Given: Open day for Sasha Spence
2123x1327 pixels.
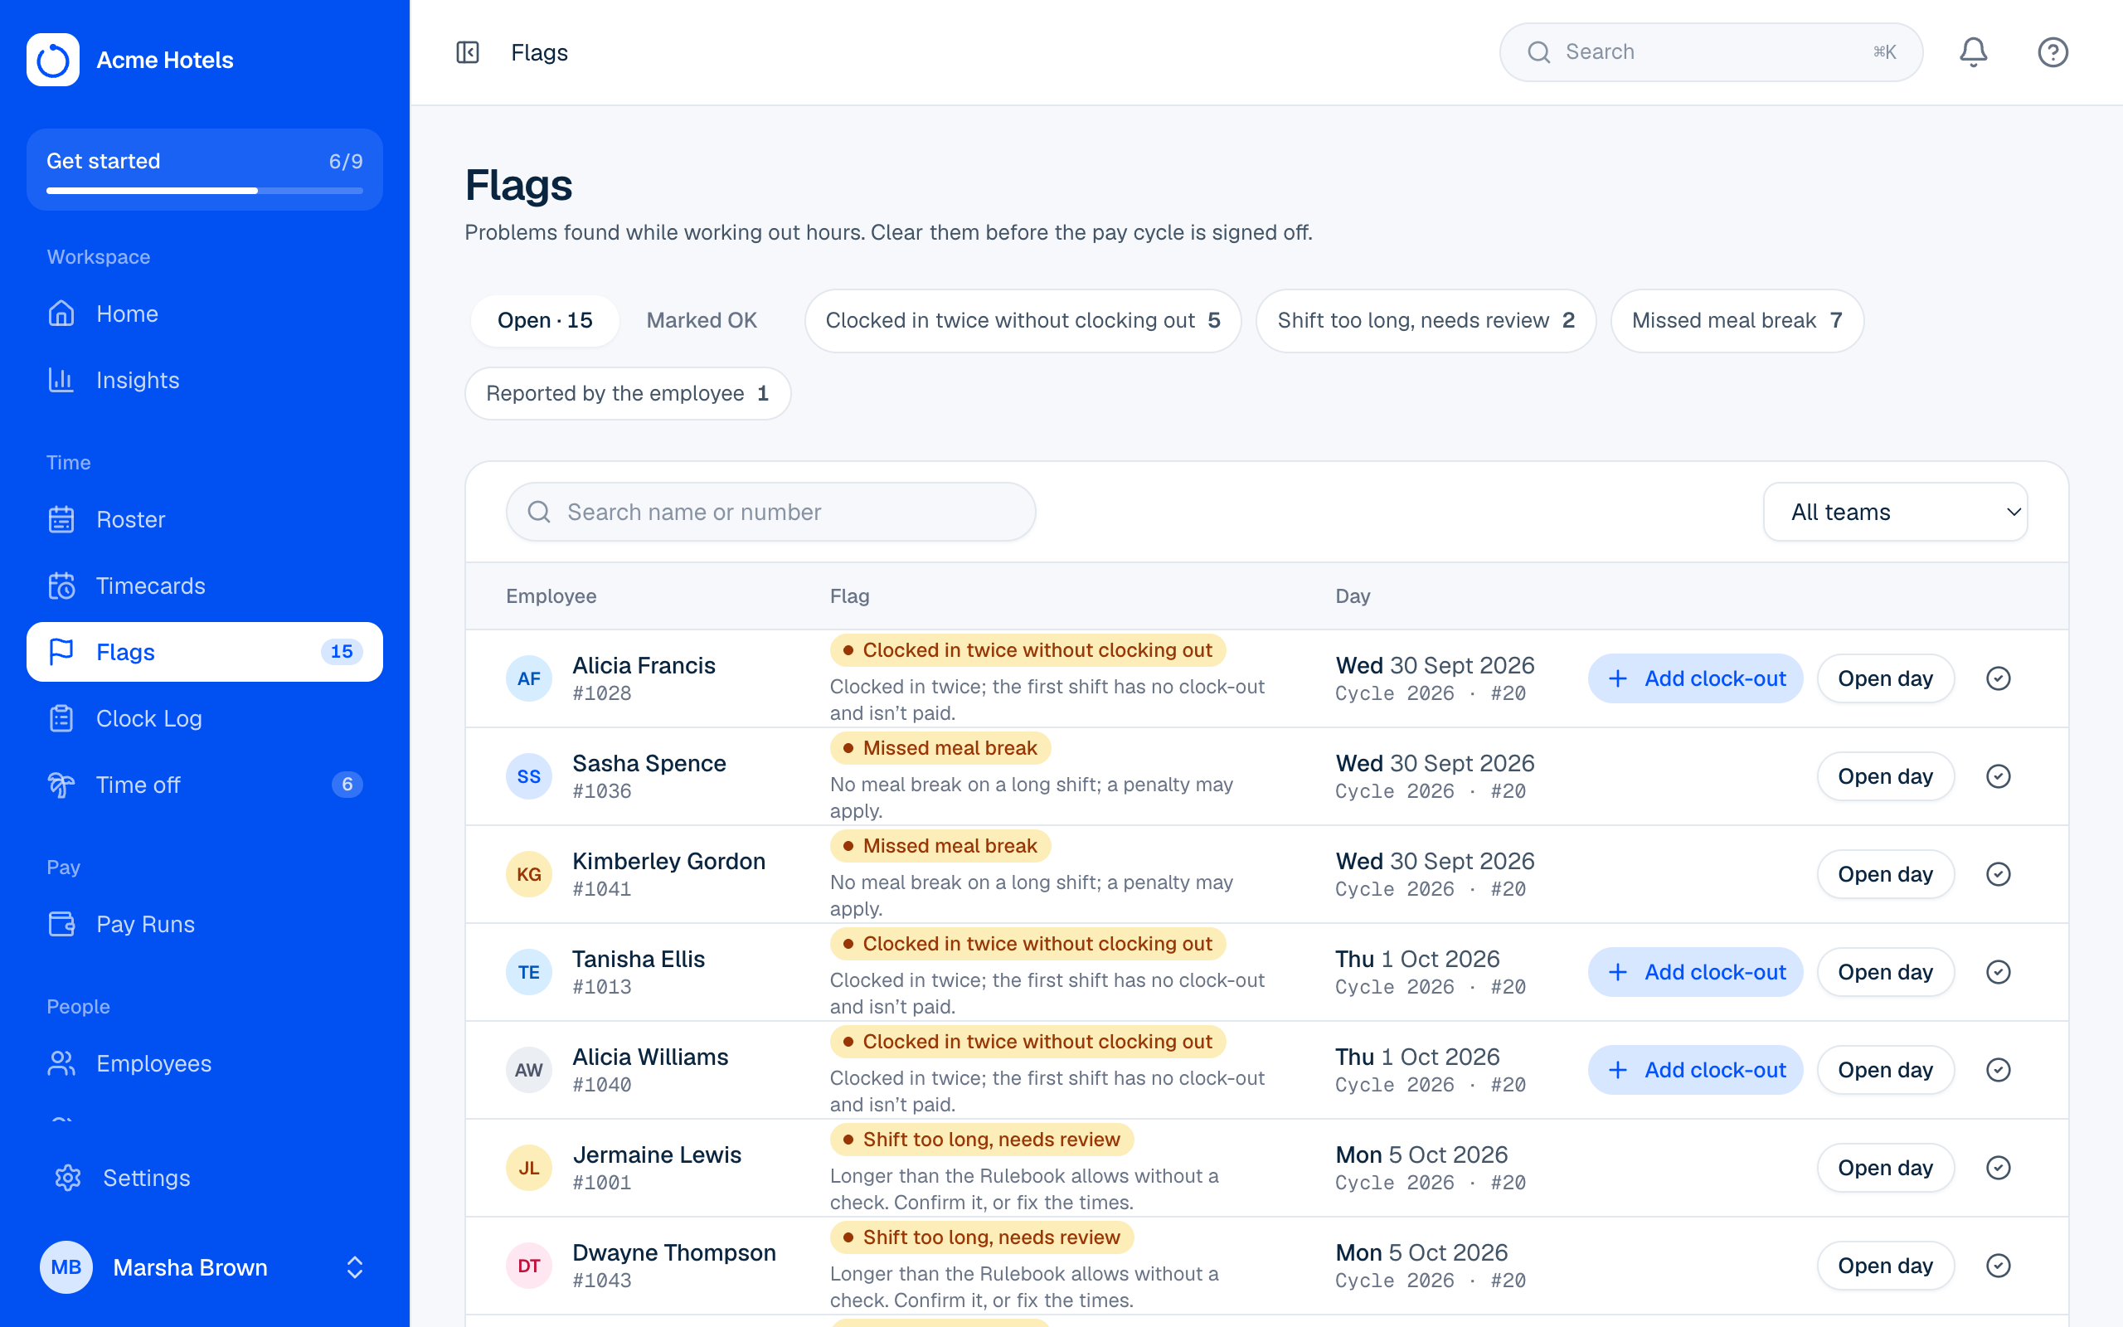Looking at the screenshot, I should click(1885, 777).
